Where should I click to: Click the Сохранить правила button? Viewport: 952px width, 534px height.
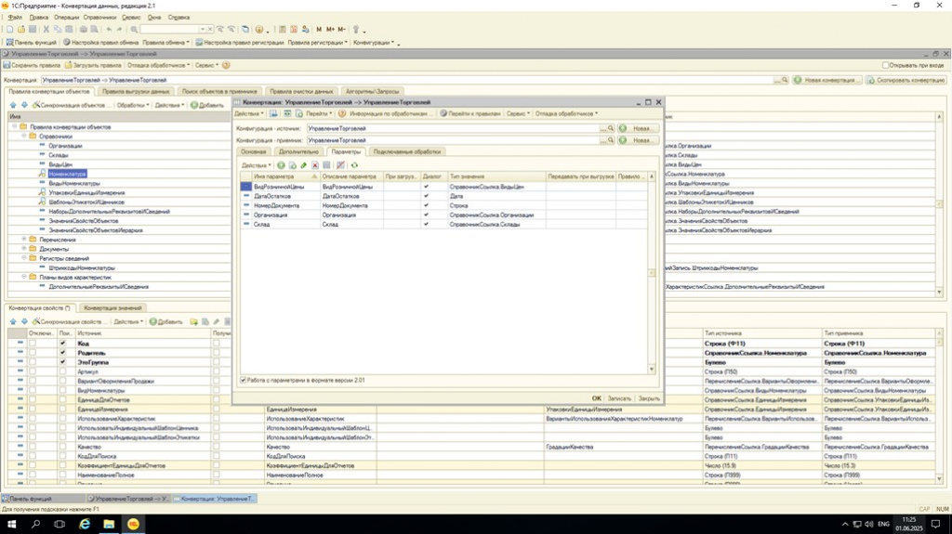(x=32, y=65)
